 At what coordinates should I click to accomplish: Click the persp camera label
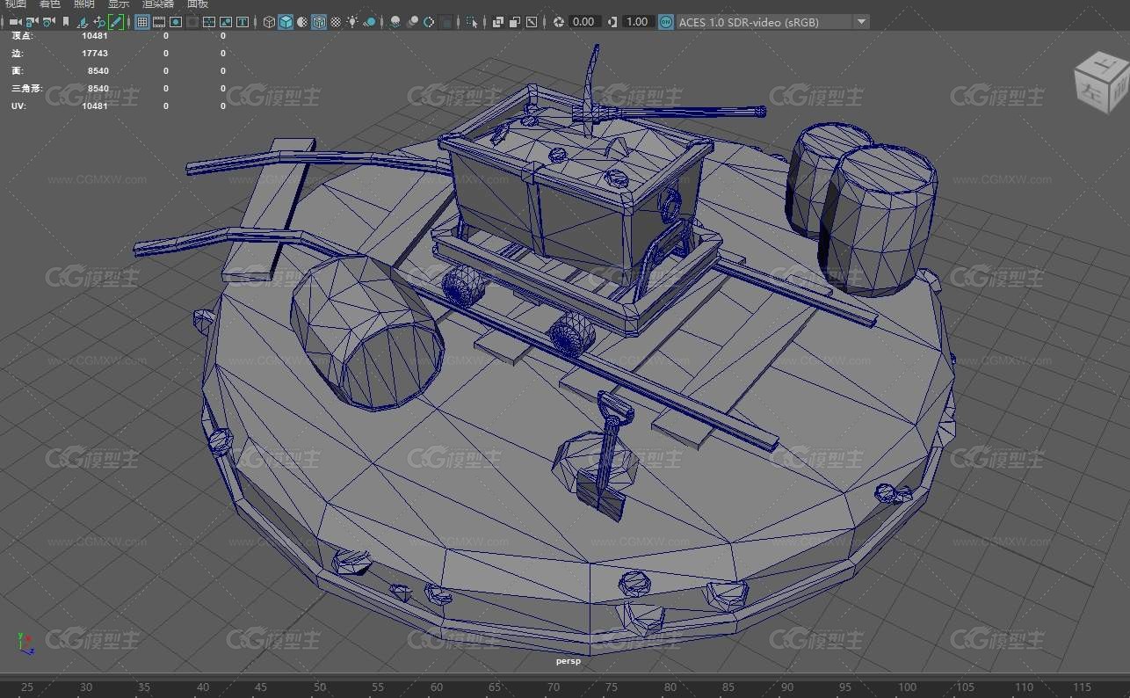[569, 660]
